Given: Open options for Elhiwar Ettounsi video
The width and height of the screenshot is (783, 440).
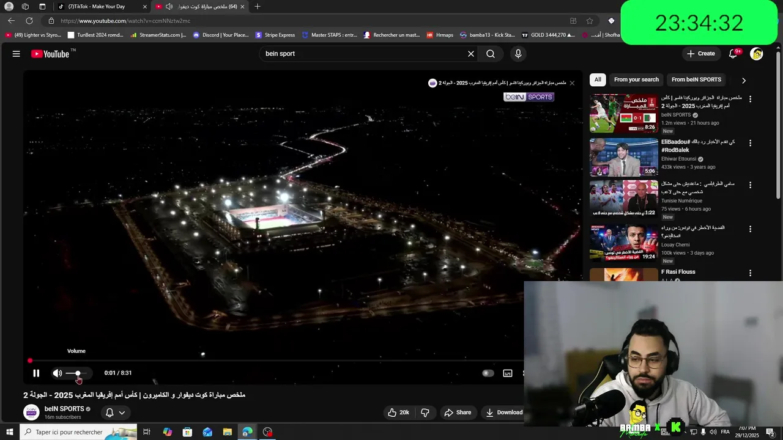Looking at the screenshot, I should (750, 143).
